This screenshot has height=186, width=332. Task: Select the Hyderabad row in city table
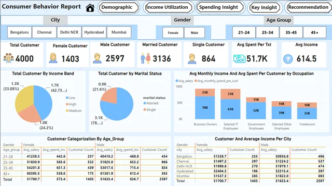[250, 171]
